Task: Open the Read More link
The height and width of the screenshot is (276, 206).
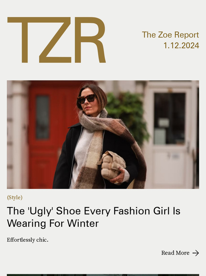Action: 180,253
